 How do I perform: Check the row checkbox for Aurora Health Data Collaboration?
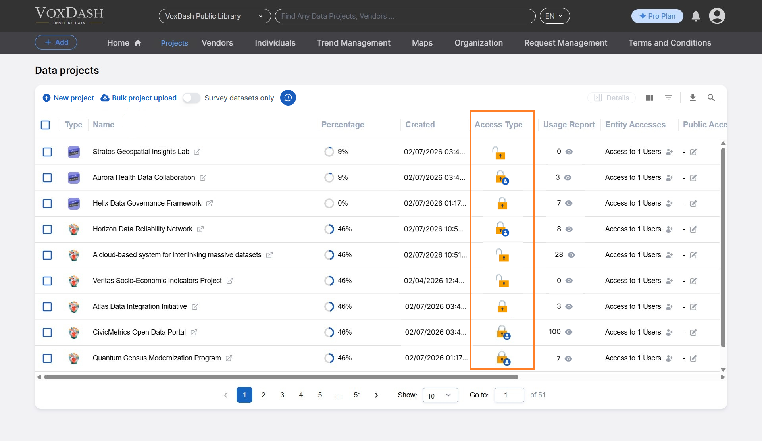(47, 178)
